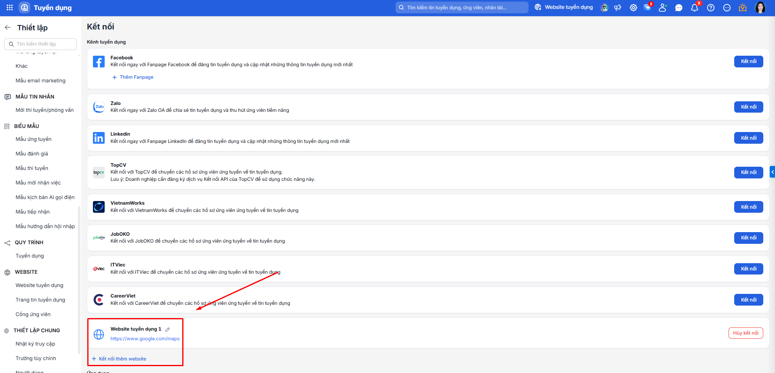Click the globe icon beside Website tuyển dụng 1

point(99,334)
